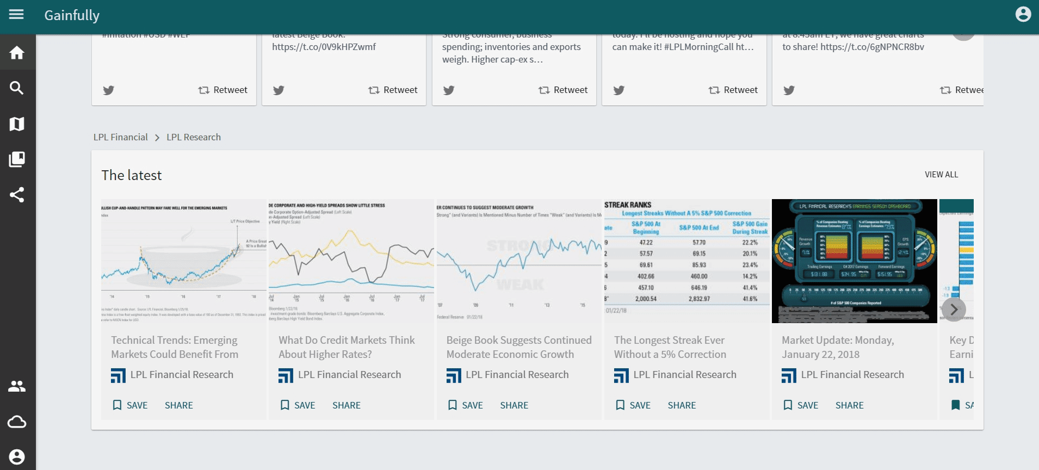This screenshot has height=470, width=1039.
Task: Save the Beige Book article
Action: pyautogui.click(x=465, y=405)
